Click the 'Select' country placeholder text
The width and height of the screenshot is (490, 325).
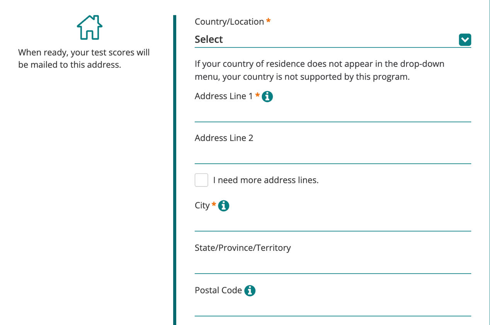point(209,39)
